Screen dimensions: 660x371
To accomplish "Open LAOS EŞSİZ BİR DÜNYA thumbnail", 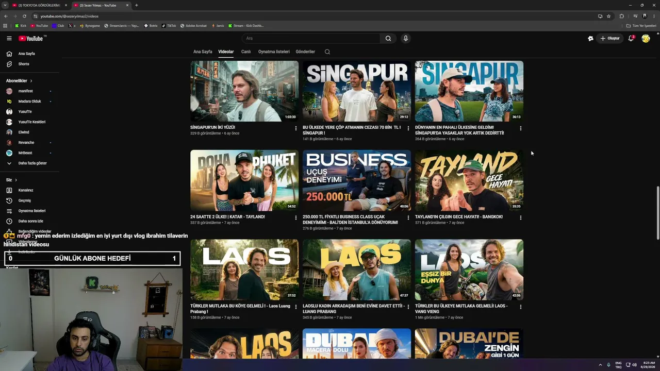I will tap(469, 269).
